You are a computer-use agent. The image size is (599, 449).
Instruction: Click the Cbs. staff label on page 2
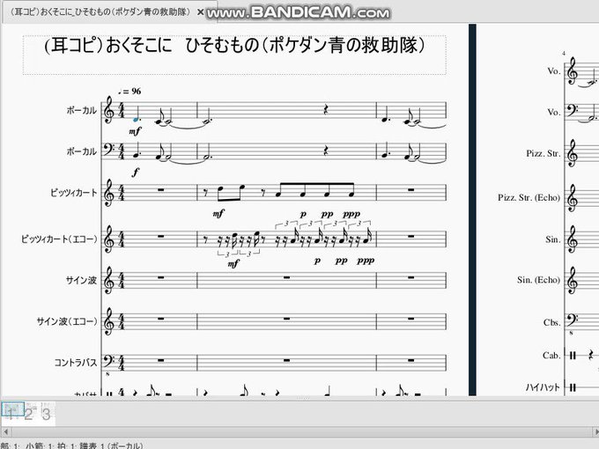point(552,322)
